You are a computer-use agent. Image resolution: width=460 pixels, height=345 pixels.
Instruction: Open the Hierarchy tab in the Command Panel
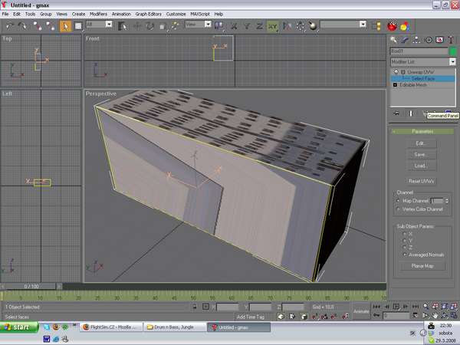[x=416, y=39]
